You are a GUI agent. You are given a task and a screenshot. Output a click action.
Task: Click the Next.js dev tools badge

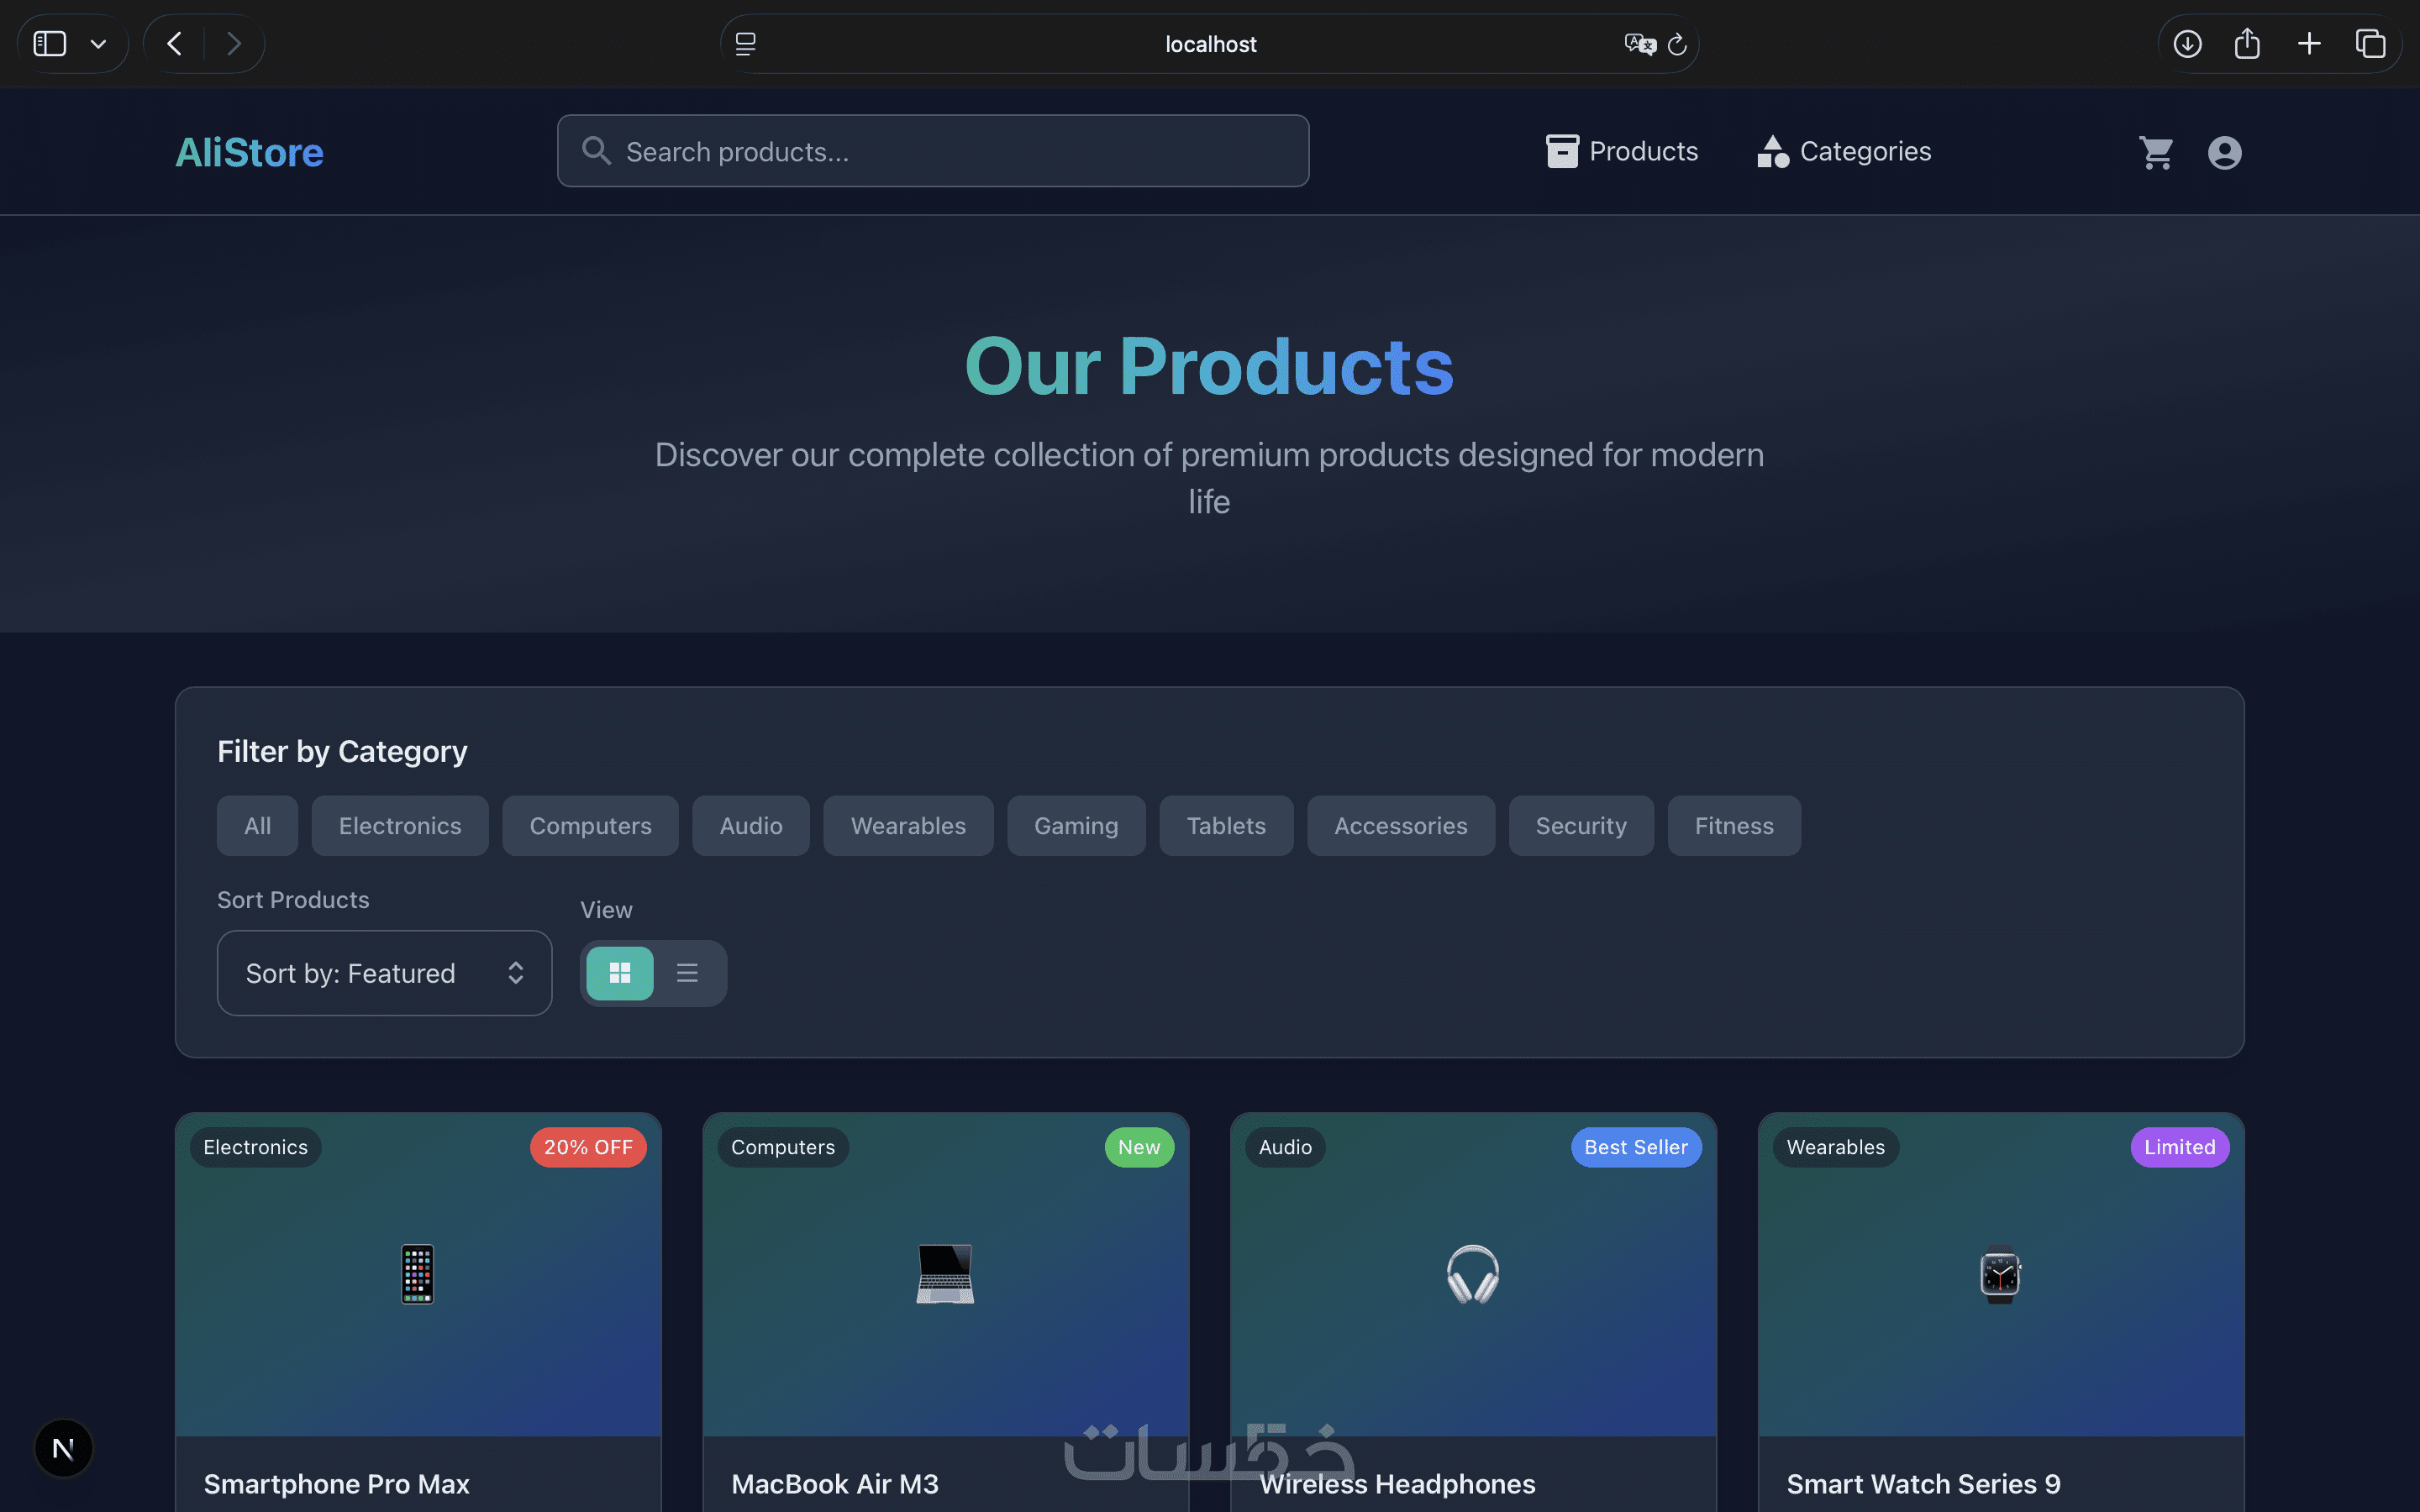coord(63,1447)
